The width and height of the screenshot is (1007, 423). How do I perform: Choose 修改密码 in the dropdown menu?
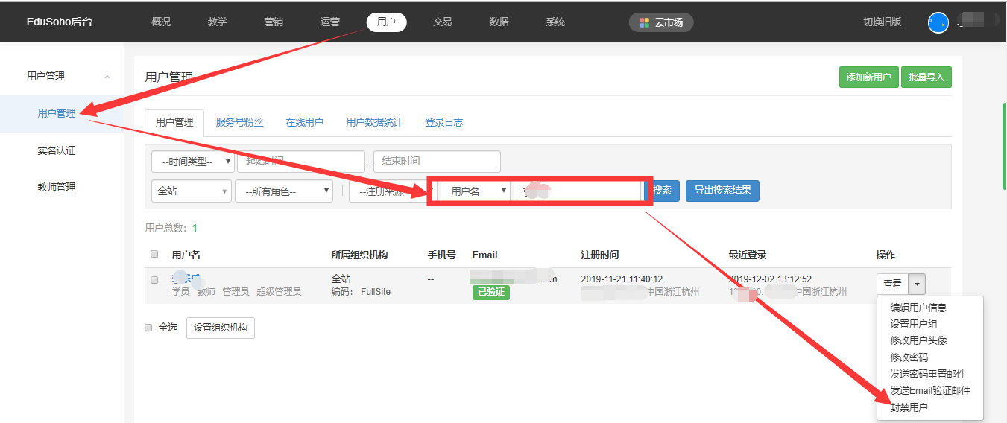click(x=909, y=357)
